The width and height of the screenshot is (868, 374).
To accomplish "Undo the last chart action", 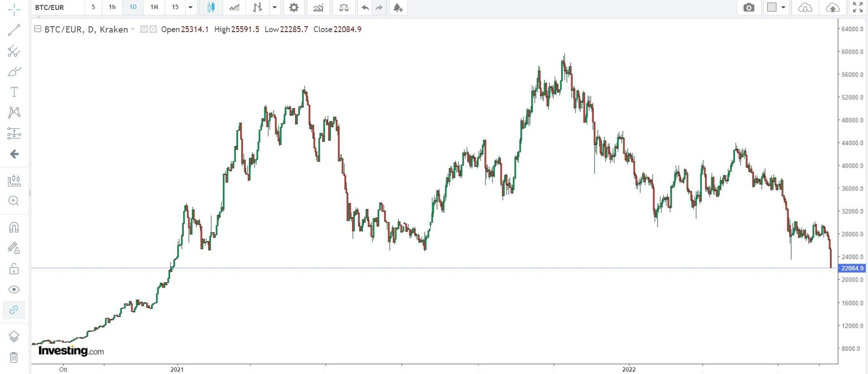I will coord(365,7).
